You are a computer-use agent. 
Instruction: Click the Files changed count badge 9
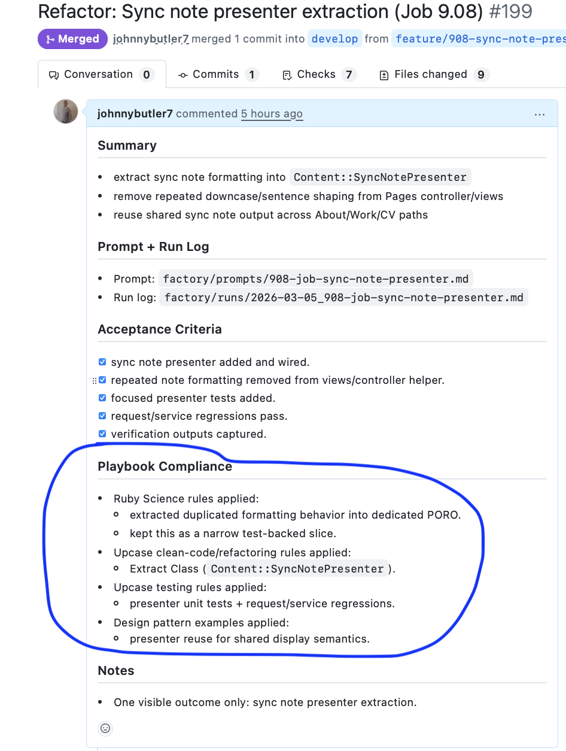click(481, 75)
